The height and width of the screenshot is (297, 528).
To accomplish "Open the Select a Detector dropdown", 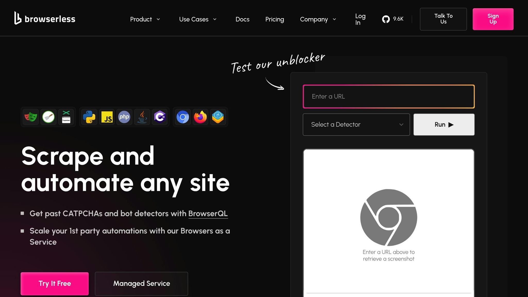I will point(356,125).
